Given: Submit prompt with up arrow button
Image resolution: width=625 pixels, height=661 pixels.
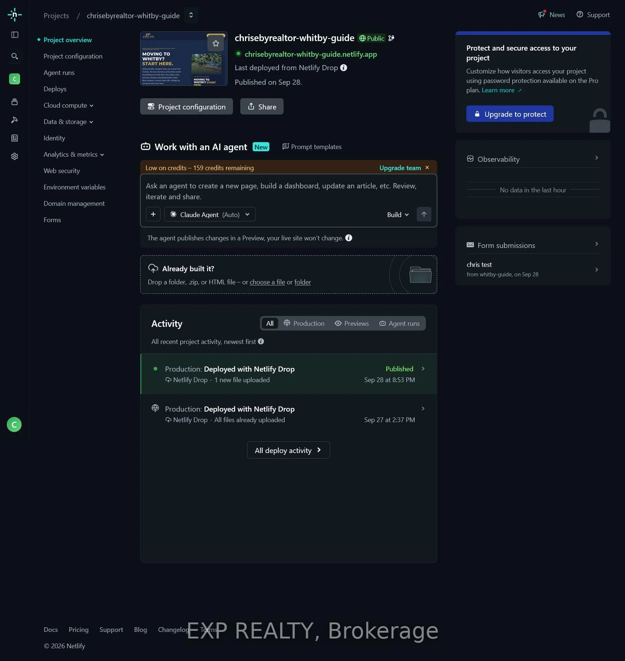Looking at the screenshot, I should pos(424,214).
